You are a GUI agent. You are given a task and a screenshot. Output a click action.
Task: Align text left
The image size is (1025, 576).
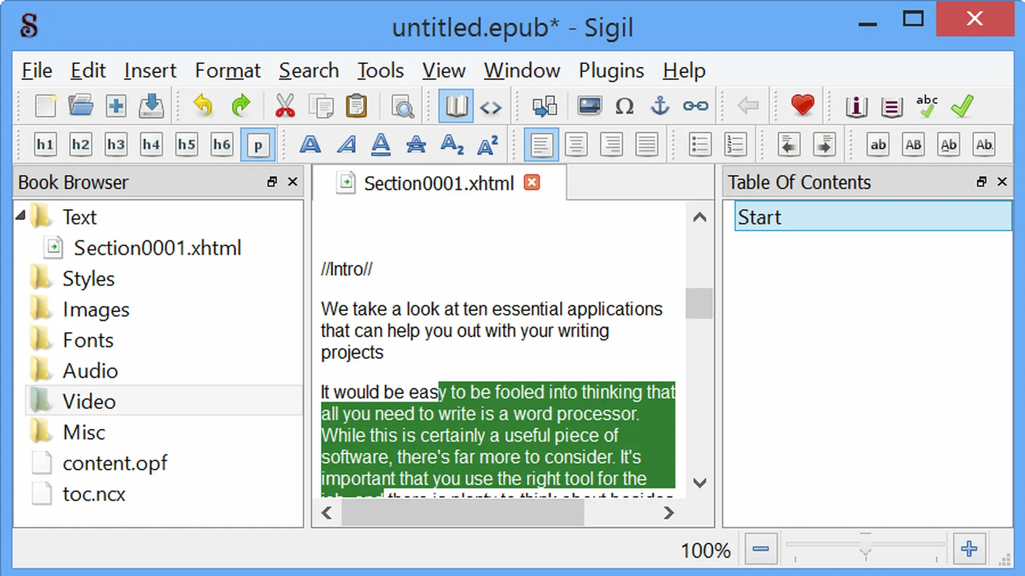541,145
